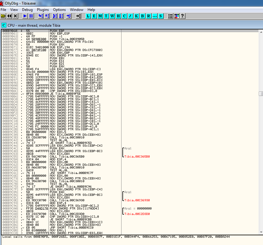Show Log window with L button

click(x=88, y=16)
